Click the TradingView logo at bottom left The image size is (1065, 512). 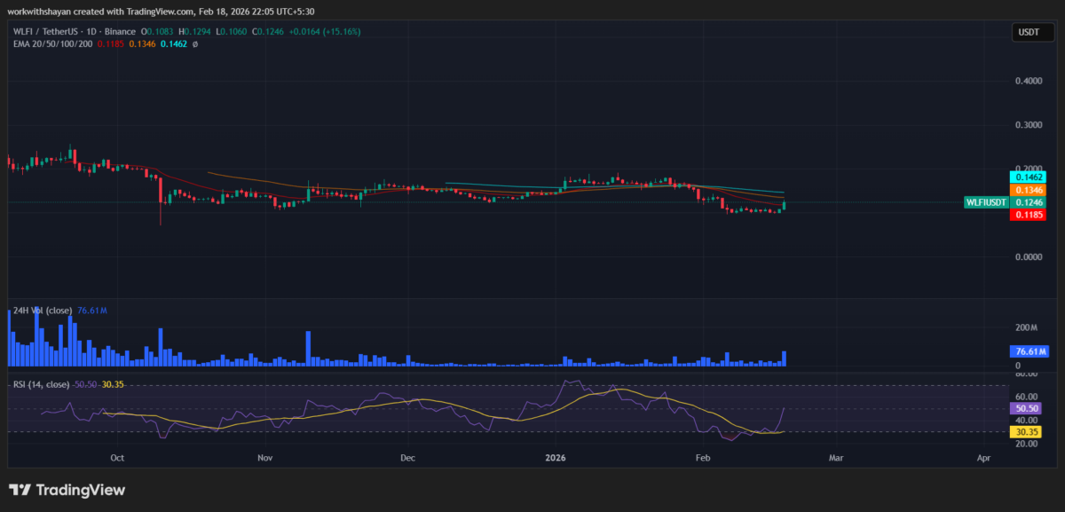(x=67, y=489)
